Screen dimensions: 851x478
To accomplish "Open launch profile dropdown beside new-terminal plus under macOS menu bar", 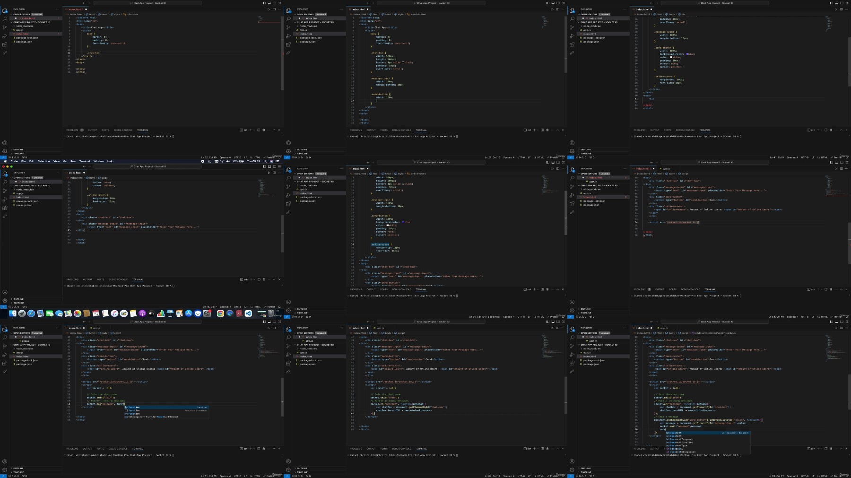I will point(254,279).
